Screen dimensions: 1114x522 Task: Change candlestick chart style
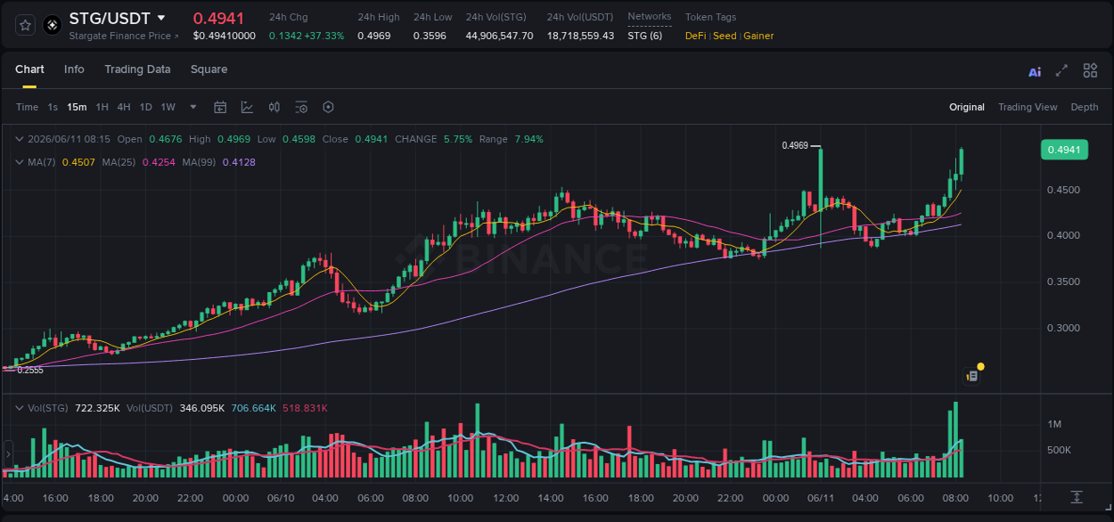274,107
